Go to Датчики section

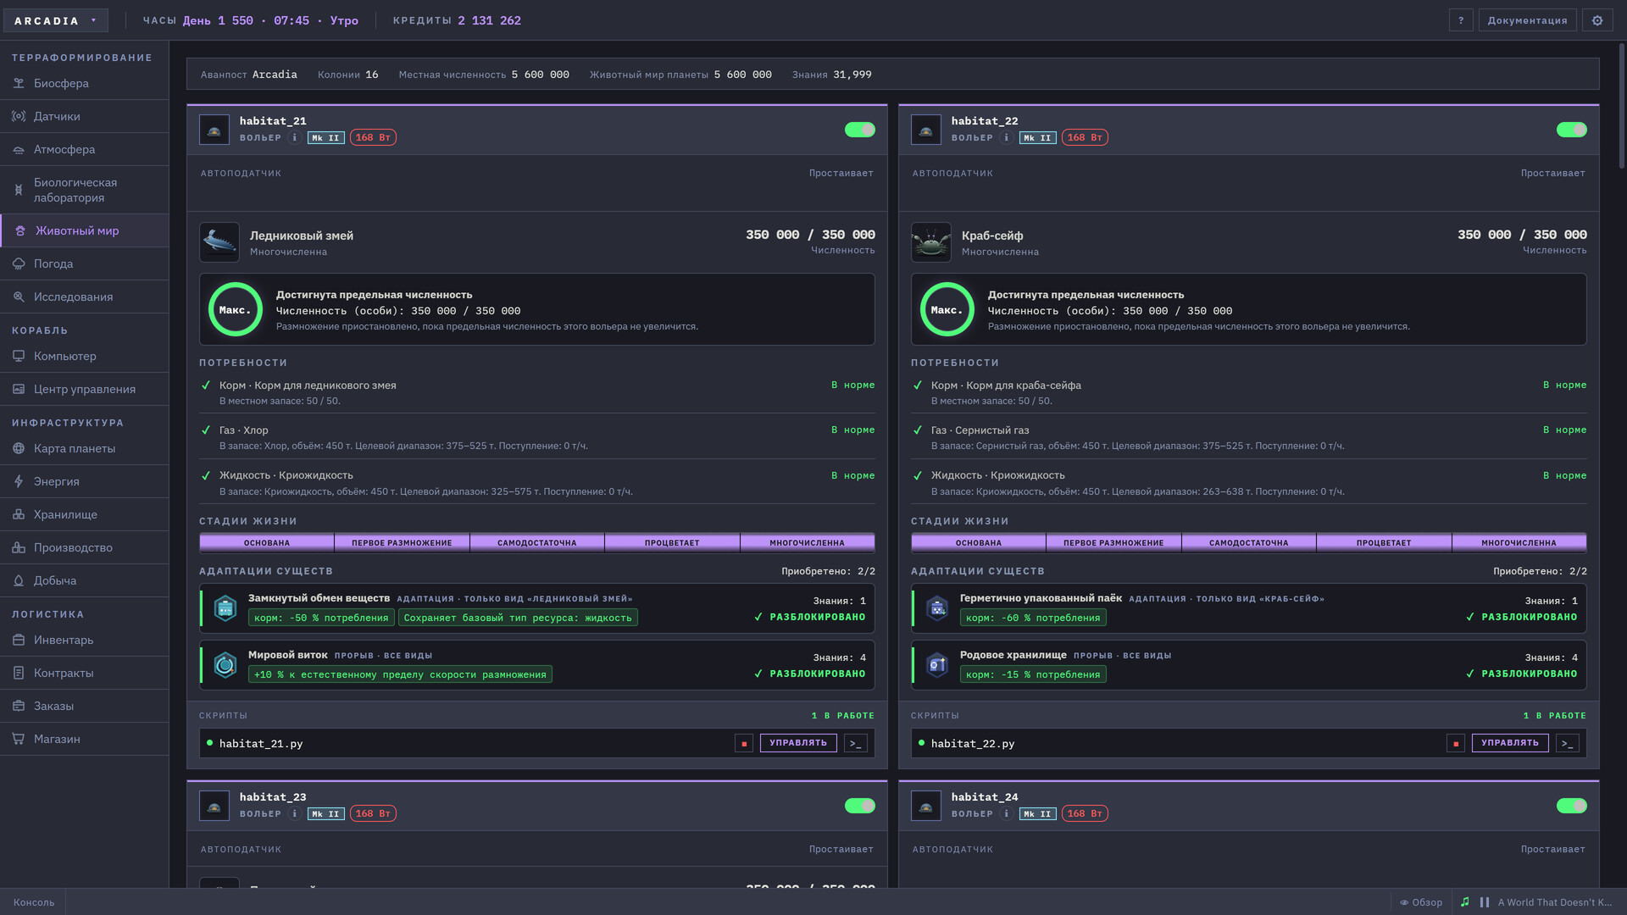[x=85, y=116]
